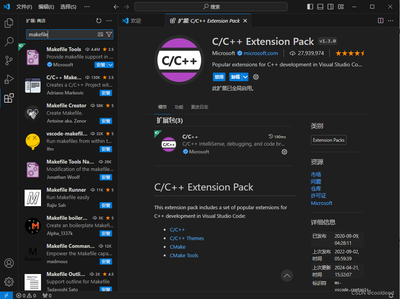Click the star rating of Extension Pack
400x299 pixels.
tap(350, 53)
